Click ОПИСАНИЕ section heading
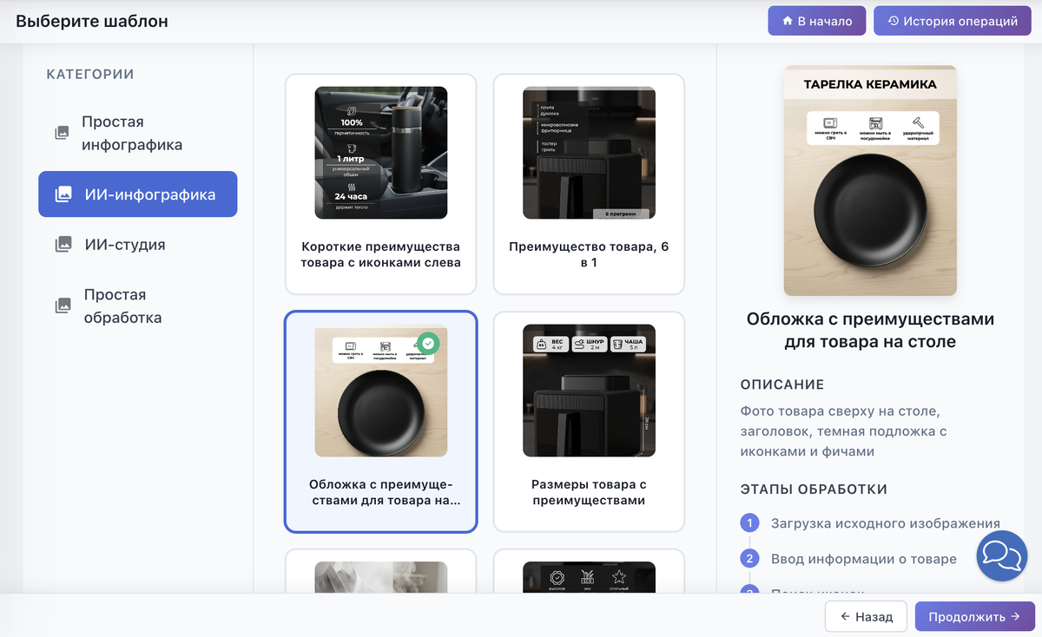This screenshot has width=1042, height=637. click(x=782, y=384)
